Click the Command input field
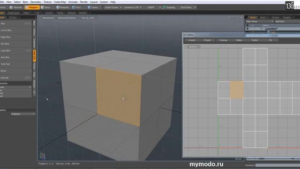The height and width of the screenshot is (169, 300). click(277, 165)
